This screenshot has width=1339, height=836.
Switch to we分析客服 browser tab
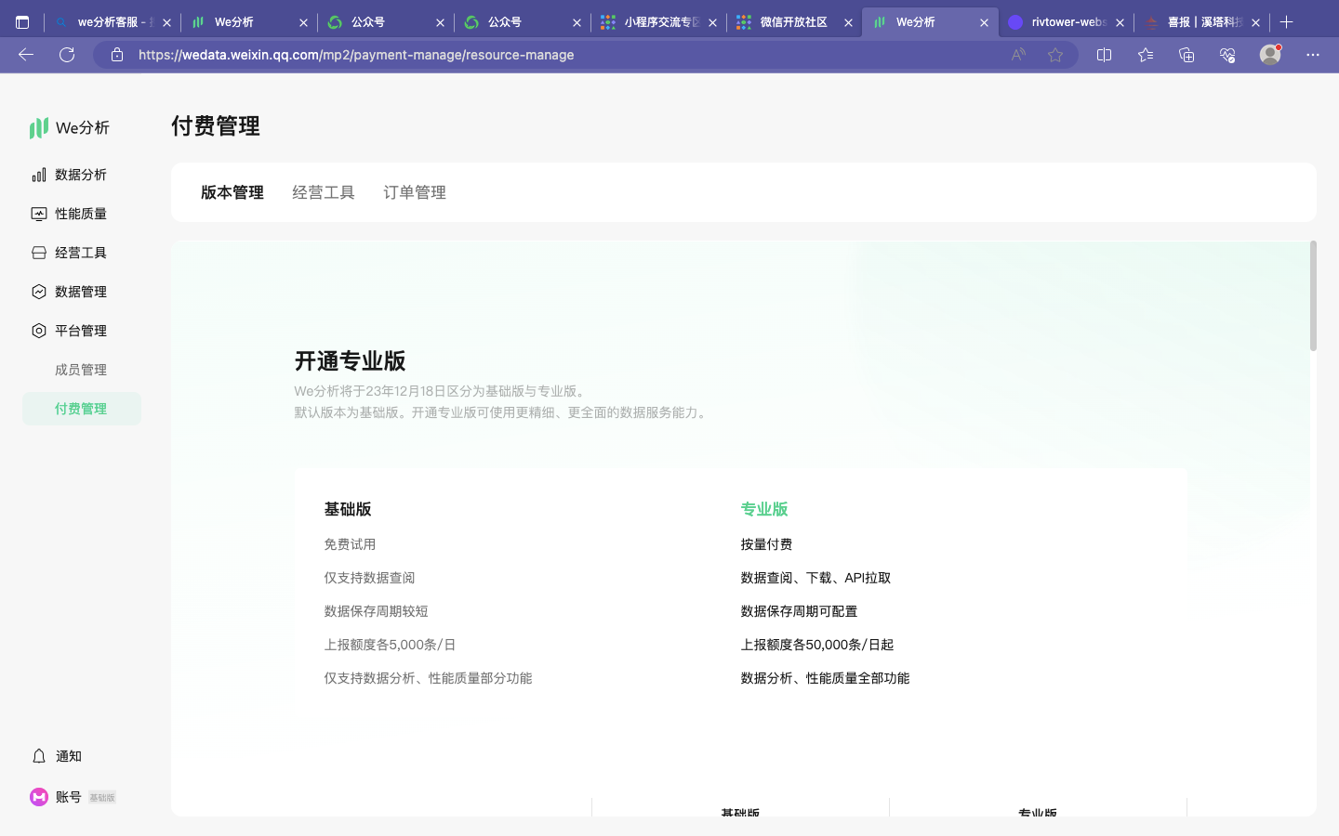click(111, 21)
